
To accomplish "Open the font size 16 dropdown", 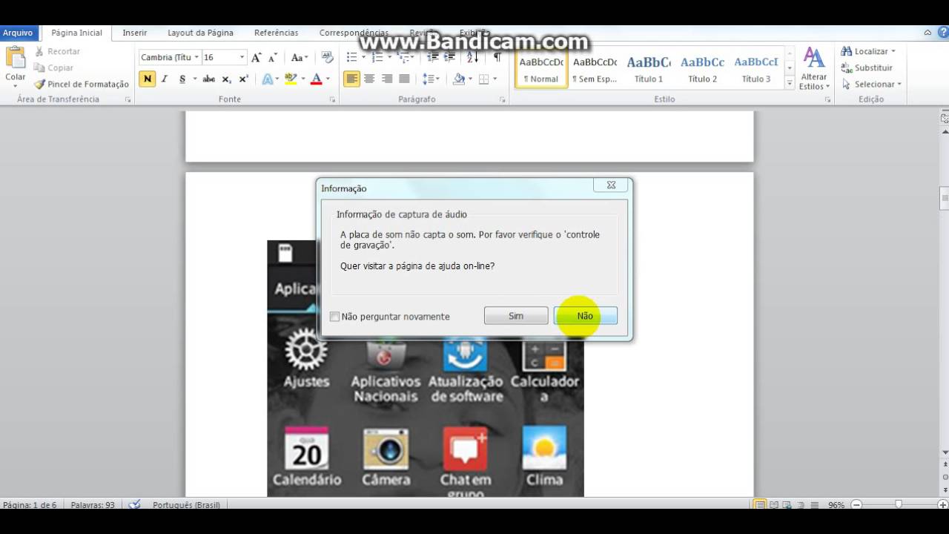I will pos(242,57).
